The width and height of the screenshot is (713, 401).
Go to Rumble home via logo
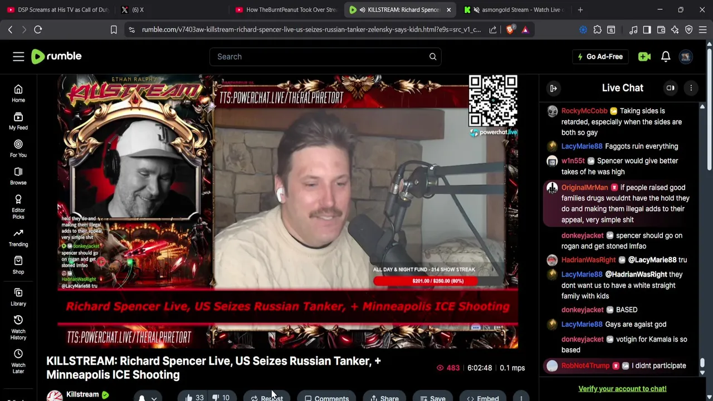(x=56, y=56)
